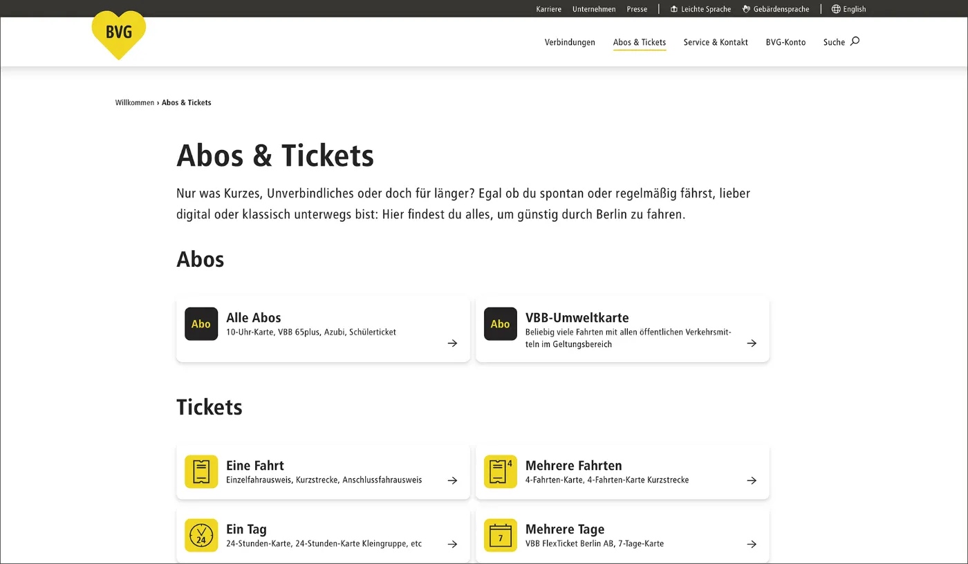Click text 'Einzelfahrausweis, Kurzstrecke, Anschlussfahrausweis'
Image resolution: width=968 pixels, height=564 pixels.
coord(324,480)
